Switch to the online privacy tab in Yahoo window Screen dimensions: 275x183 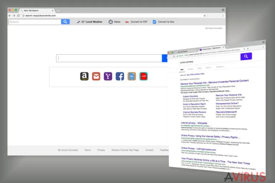[x=212, y=49]
